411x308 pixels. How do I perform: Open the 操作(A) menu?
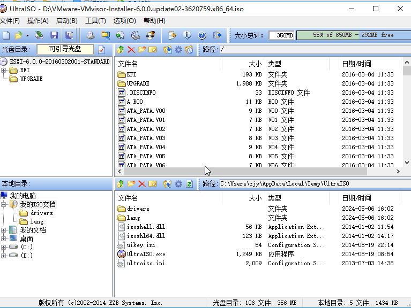point(38,21)
